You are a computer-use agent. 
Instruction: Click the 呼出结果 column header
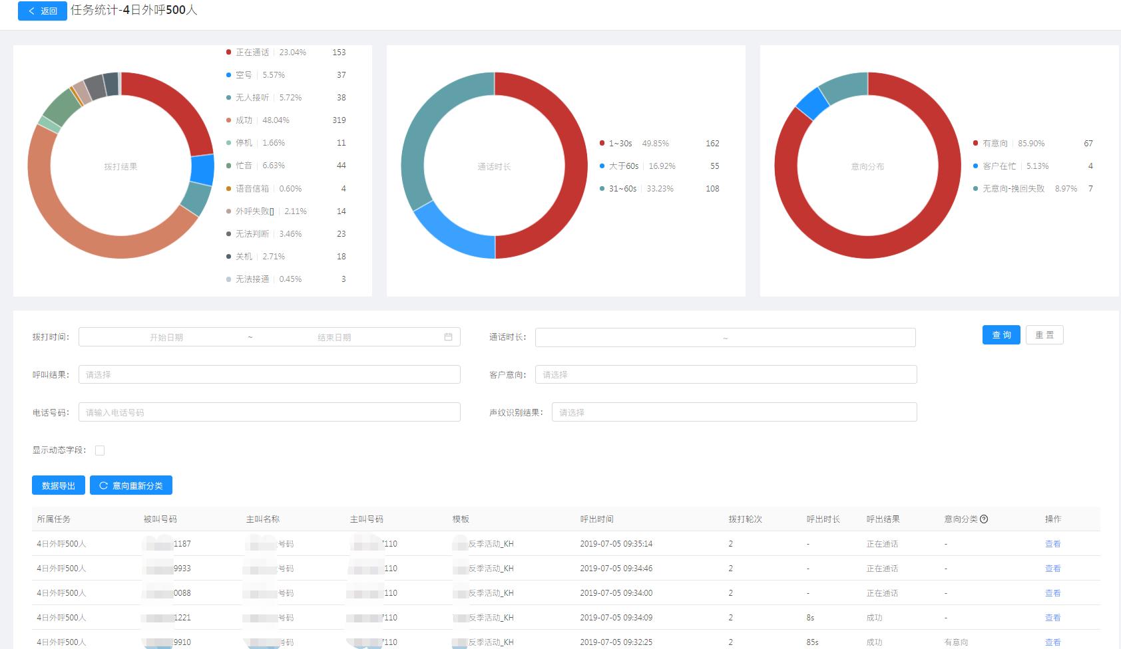883,519
